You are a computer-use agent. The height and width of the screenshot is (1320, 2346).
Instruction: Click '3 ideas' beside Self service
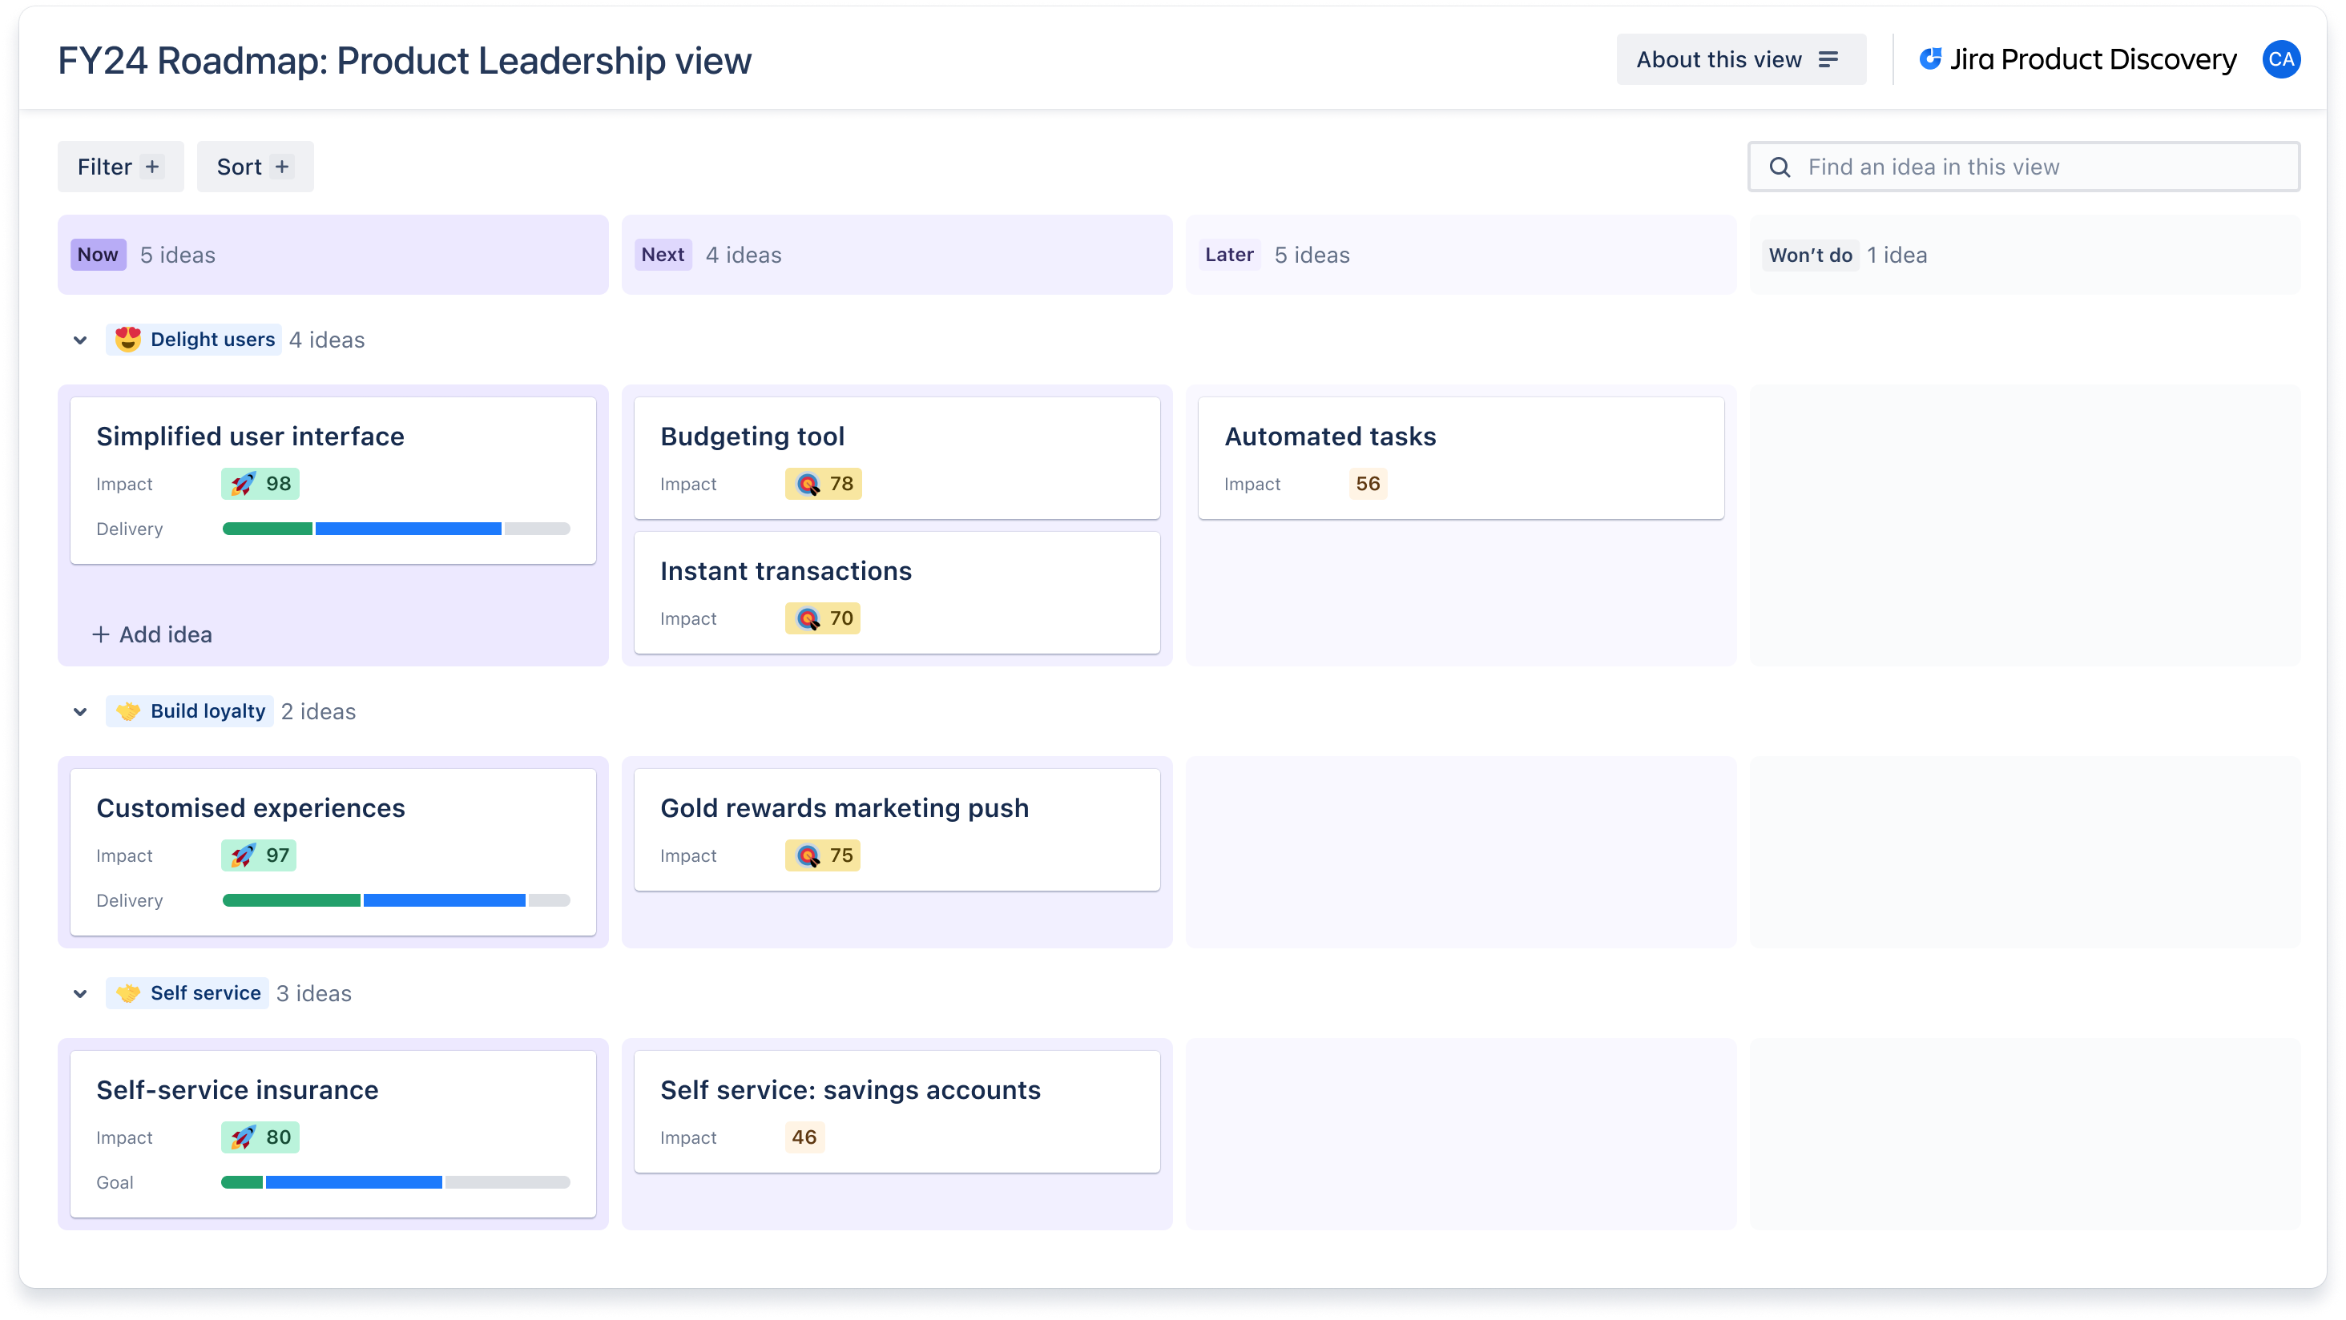pyautogui.click(x=313, y=993)
